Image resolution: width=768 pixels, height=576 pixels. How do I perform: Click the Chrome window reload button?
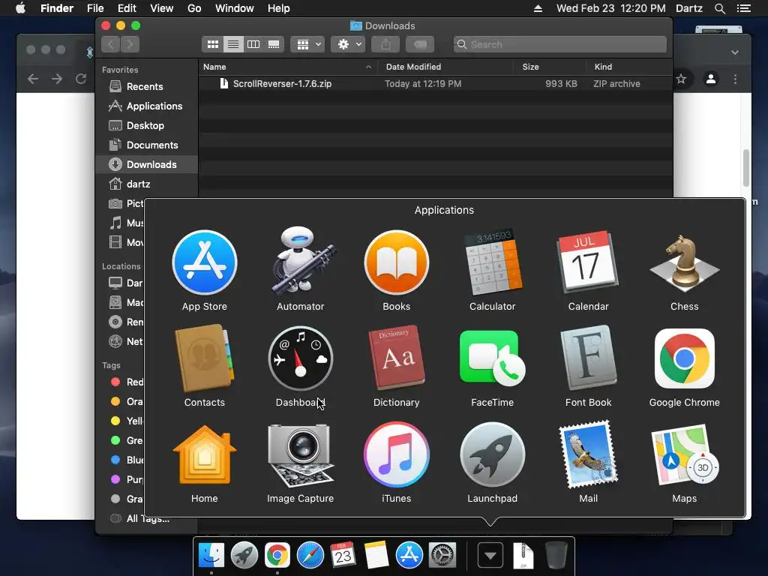(x=81, y=79)
